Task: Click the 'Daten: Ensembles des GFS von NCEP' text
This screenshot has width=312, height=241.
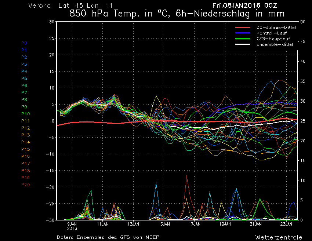Action: tap(108, 237)
